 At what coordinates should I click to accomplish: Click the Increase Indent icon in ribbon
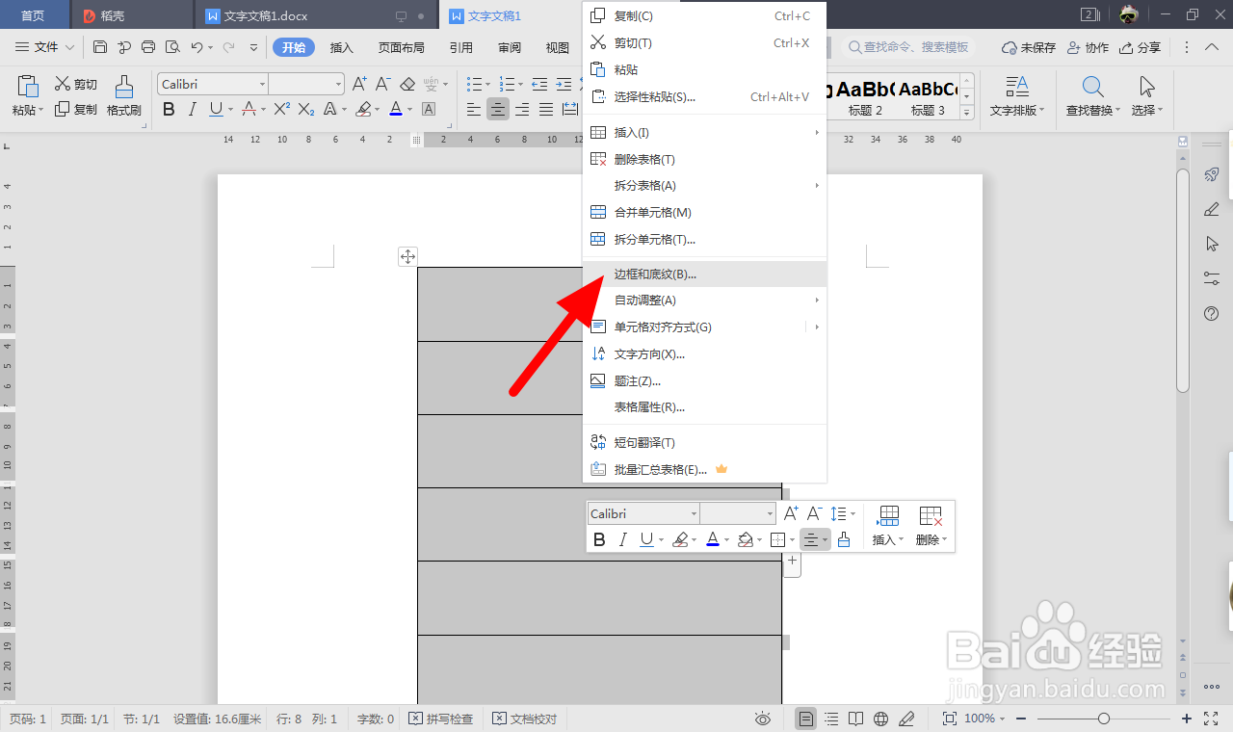[x=565, y=84]
